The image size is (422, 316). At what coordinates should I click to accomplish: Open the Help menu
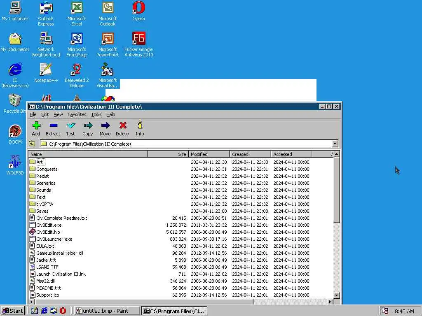tap(110, 114)
